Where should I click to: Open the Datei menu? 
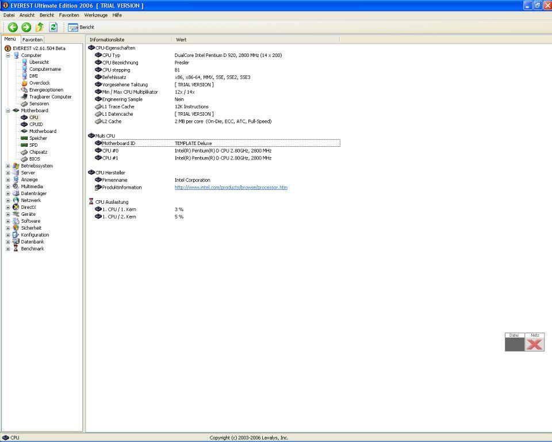coord(9,15)
